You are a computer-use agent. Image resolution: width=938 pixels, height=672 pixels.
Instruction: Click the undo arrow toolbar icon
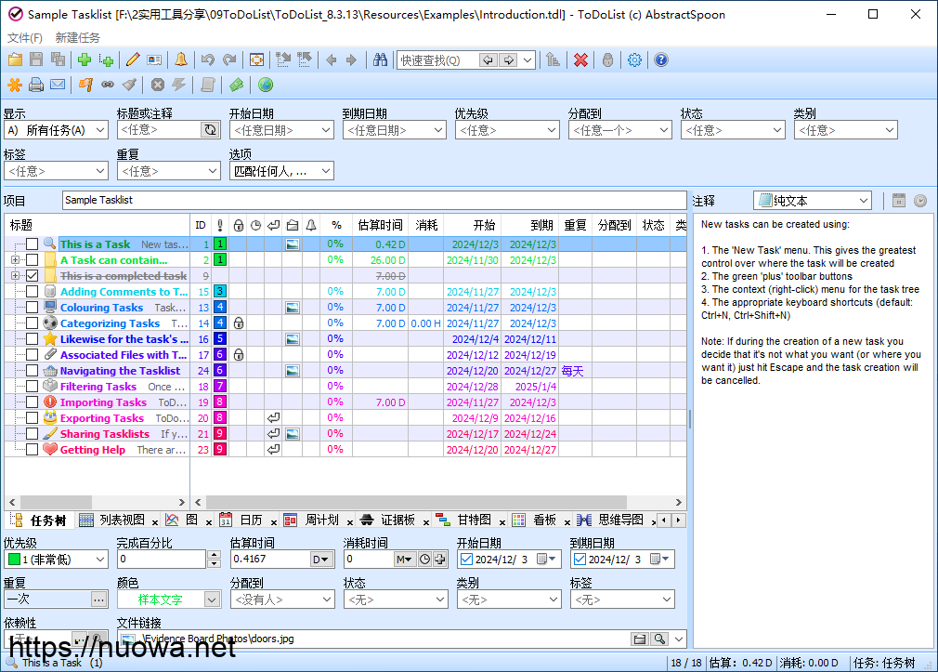pos(207,60)
